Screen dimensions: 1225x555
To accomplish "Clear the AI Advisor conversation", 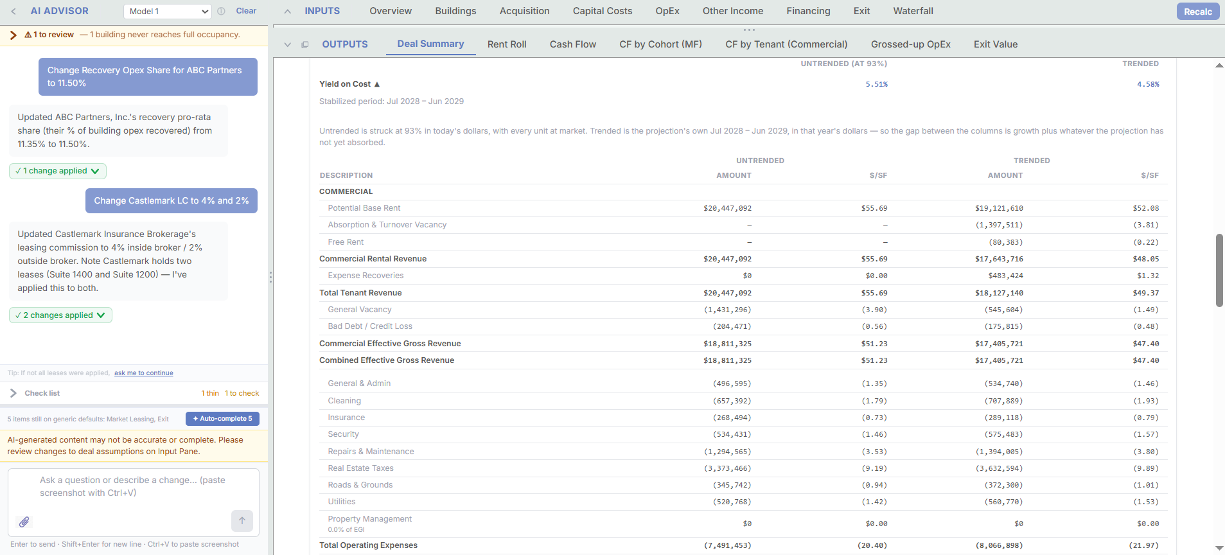I will pos(246,11).
